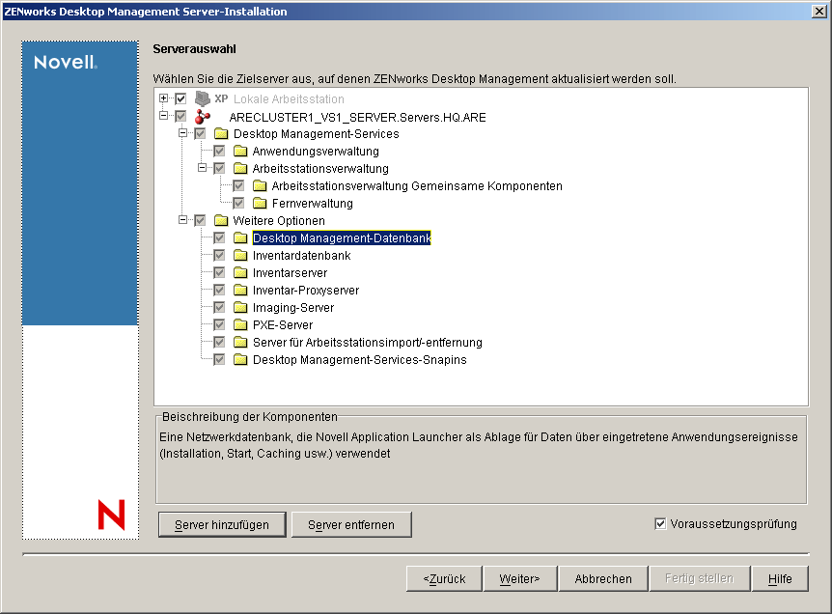Open the Hilfe dialog
This screenshot has height=614, width=832.
tap(780, 578)
